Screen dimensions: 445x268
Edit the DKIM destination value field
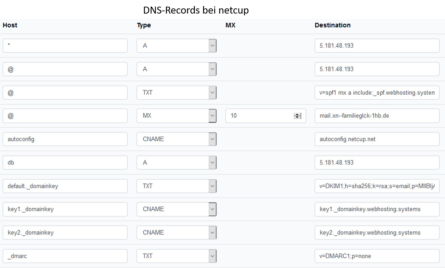377,186
